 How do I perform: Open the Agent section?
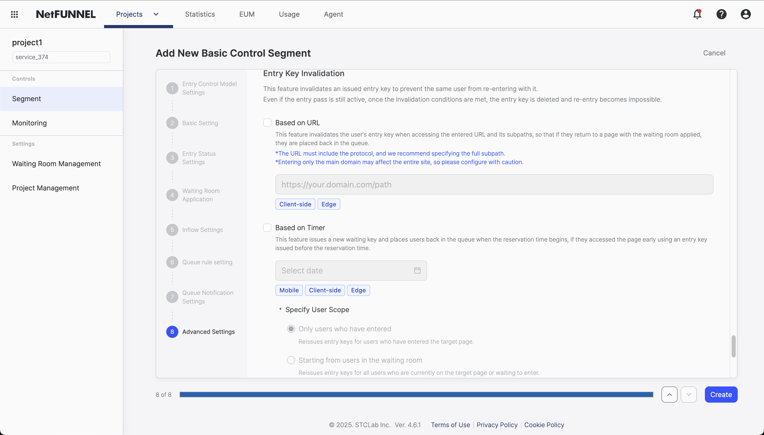pos(333,14)
